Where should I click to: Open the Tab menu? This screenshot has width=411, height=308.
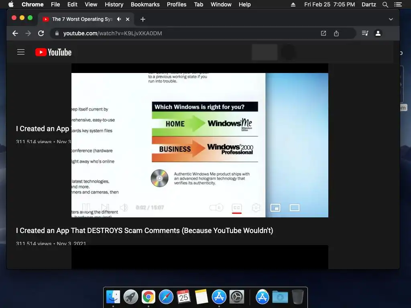point(198,4)
